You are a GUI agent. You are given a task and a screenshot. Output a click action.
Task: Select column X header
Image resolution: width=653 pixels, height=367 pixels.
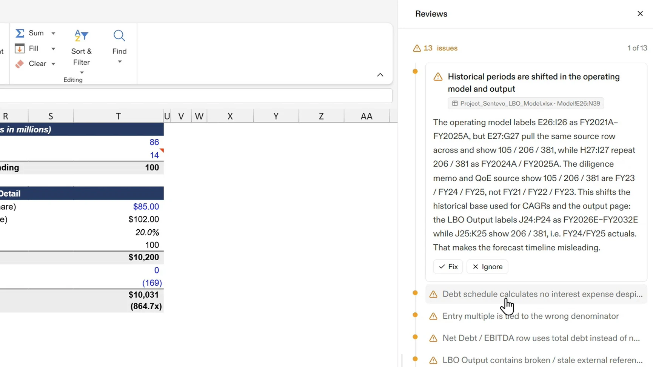230,116
